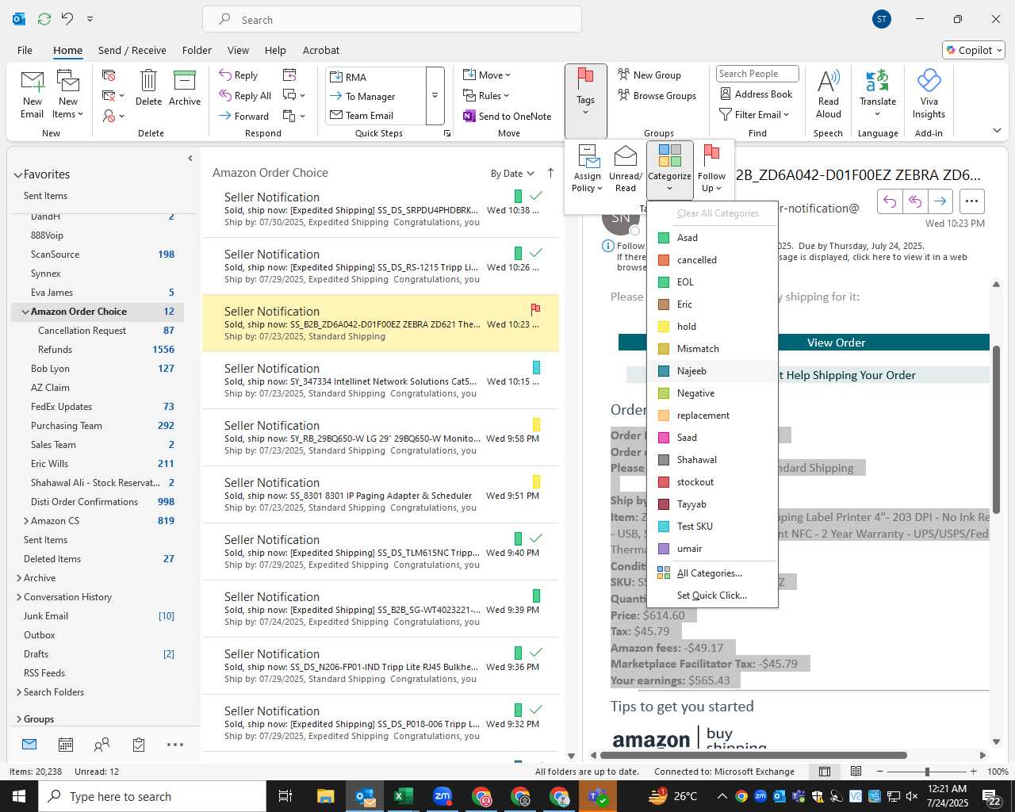The height and width of the screenshot is (812, 1015).
Task: Forward the selected email
Action: [244, 116]
